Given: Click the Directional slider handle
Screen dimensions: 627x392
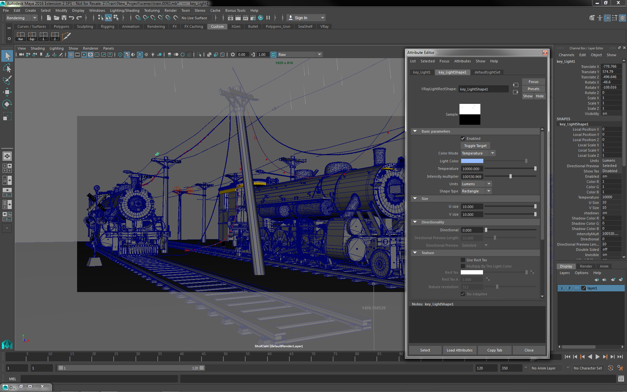Looking at the screenshot, I should pyautogui.click(x=486, y=230).
